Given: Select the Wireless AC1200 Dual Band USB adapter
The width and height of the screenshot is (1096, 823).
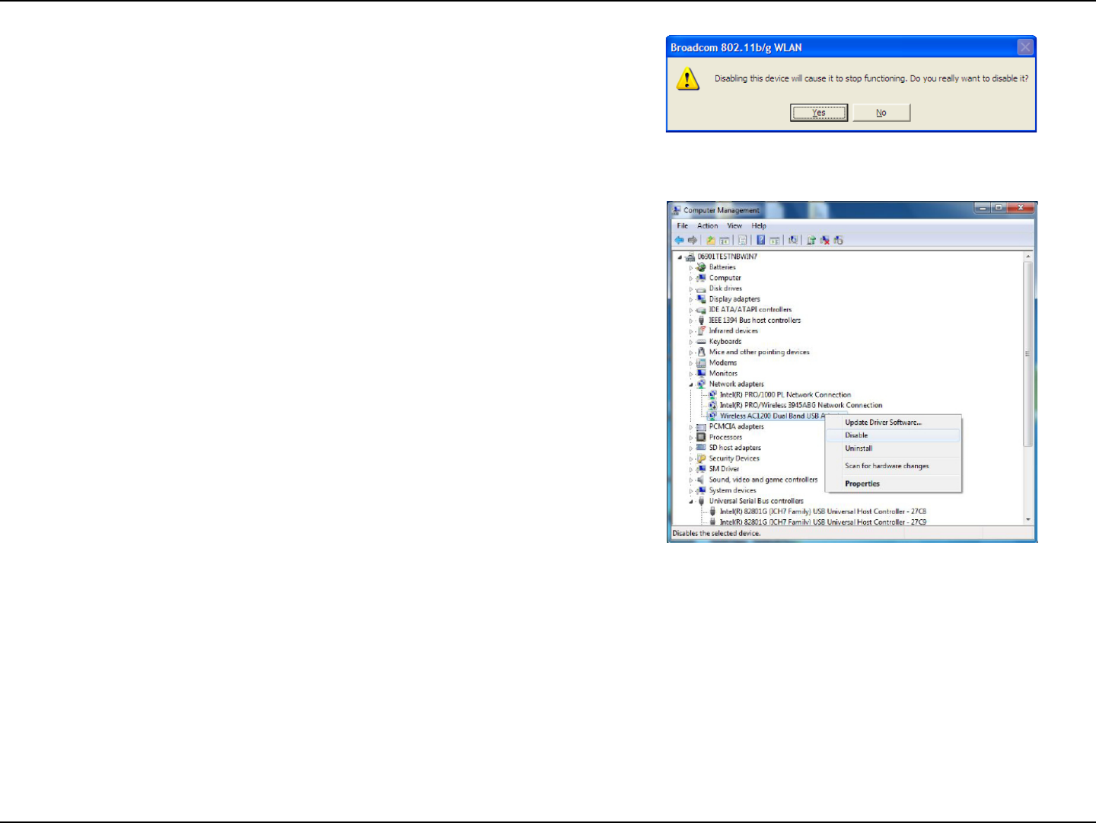Looking at the screenshot, I should (x=773, y=416).
